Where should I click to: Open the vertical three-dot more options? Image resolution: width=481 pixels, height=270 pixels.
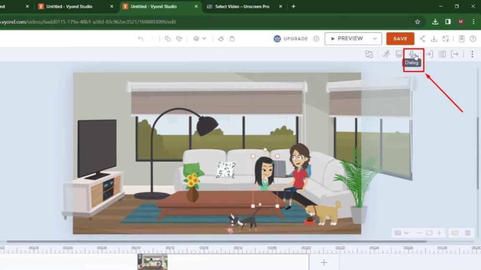[472, 54]
